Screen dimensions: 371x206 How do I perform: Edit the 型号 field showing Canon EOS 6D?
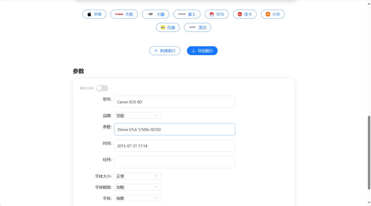click(175, 102)
